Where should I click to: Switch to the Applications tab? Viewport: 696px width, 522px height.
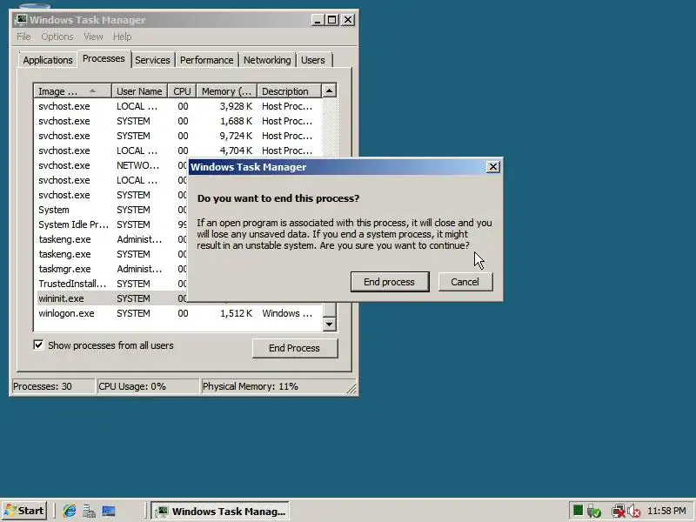[x=48, y=60]
